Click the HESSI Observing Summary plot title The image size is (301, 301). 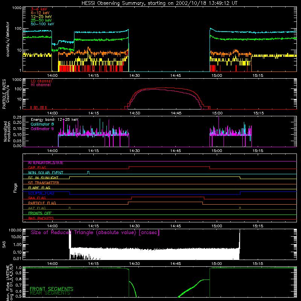pyautogui.click(x=159, y=3)
